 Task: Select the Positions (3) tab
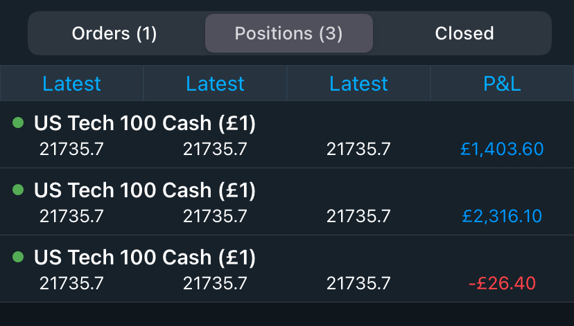point(289,33)
